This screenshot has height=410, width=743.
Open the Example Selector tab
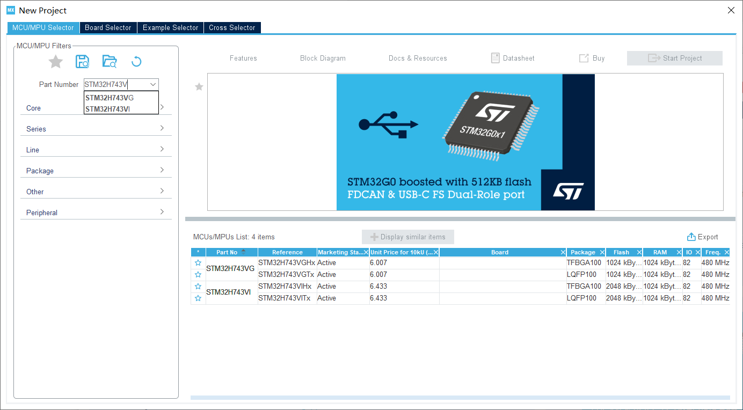[x=170, y=27]
